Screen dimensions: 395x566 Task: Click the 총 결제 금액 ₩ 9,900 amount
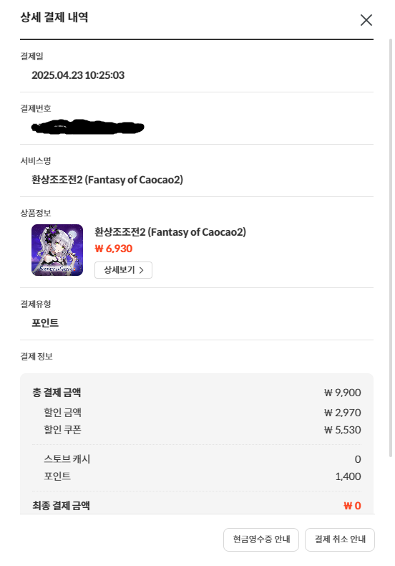coord(342,393)
